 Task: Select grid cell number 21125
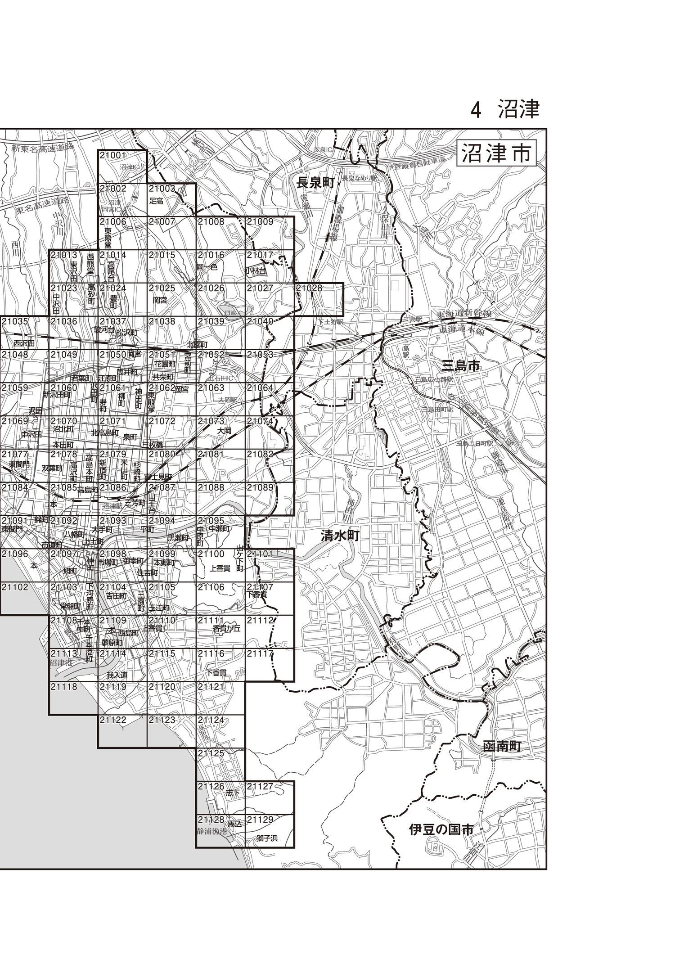tap(211, 753)
